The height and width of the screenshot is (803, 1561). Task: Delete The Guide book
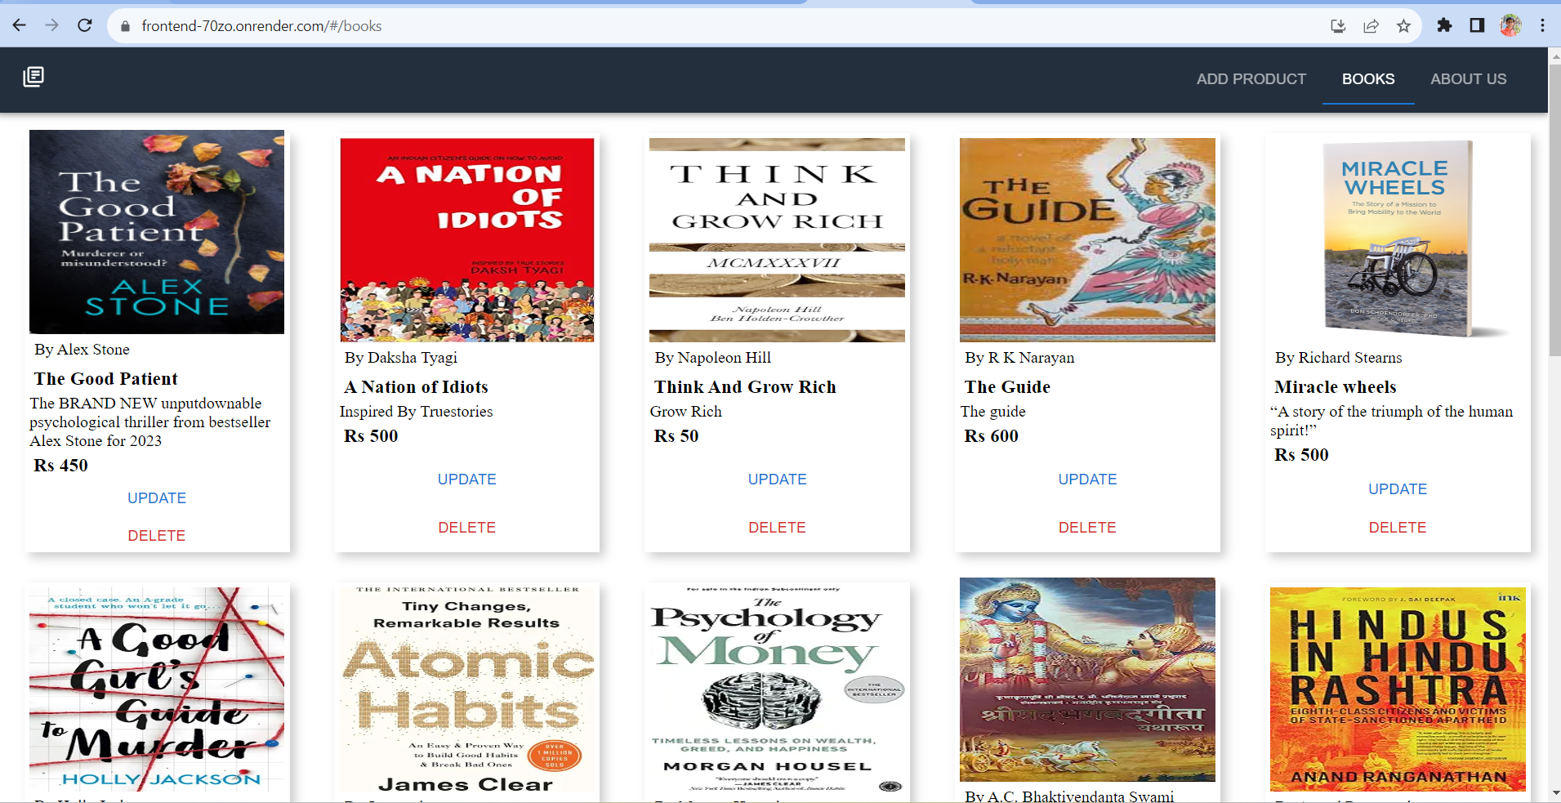pyautogui.click(x=1088, y=528)
